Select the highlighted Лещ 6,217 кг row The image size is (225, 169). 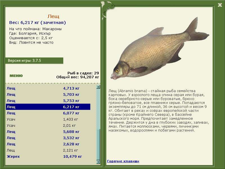(48, 107)
